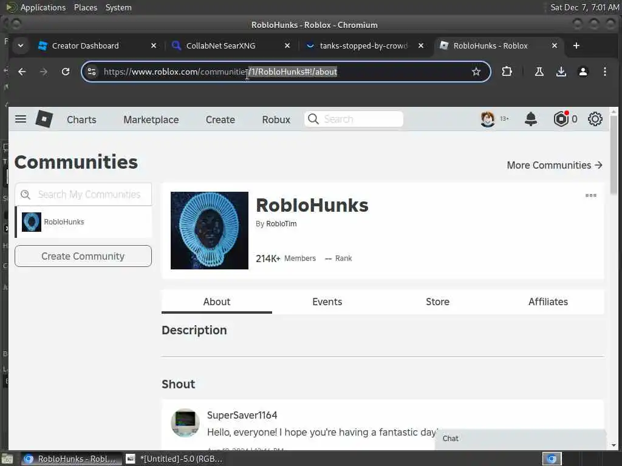Click the Create Community button
Screen dimensions: 622x466
[83, 256]
